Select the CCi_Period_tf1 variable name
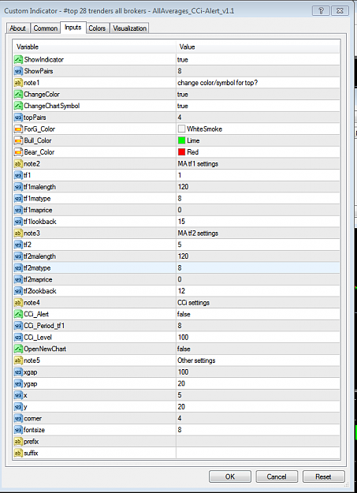 coord(44,326)
